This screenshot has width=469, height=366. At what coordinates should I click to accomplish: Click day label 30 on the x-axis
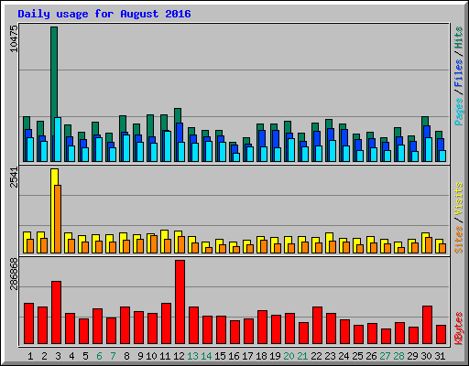pyautogui.click(x=426, y=356)
